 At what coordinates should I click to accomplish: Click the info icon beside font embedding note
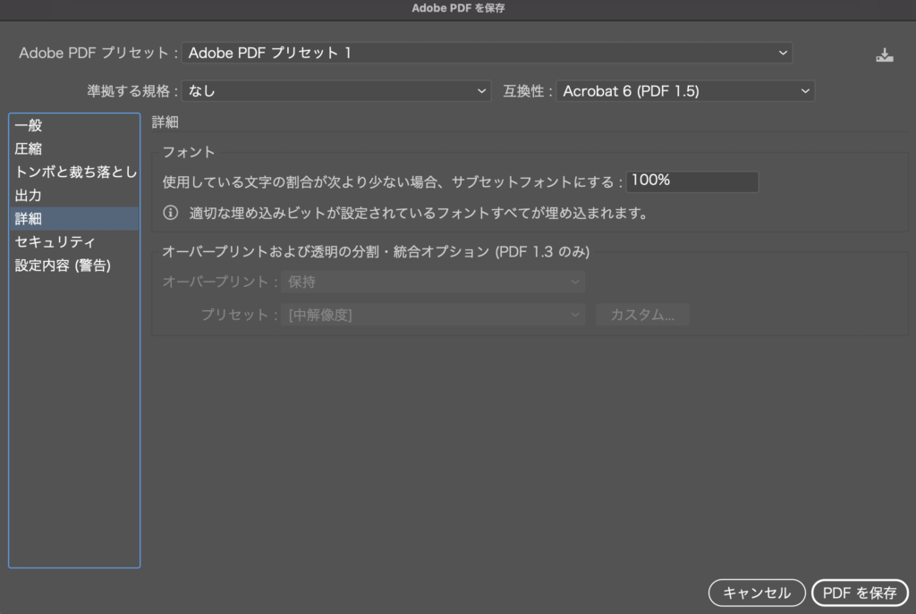point(170,214)
